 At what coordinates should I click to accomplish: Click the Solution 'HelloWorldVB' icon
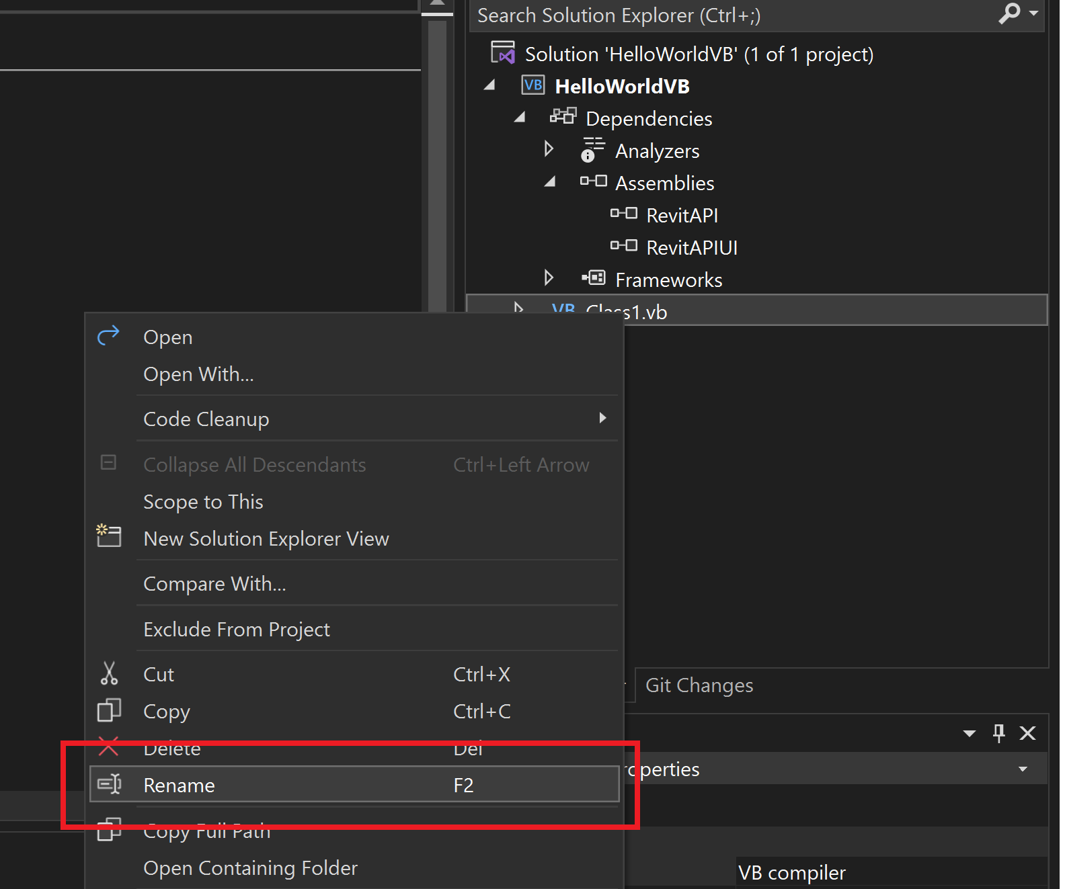click(x=503, y=52)
